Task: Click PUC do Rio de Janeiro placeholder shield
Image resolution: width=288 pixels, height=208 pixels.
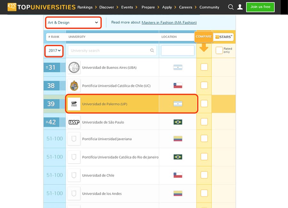Action: click(x=74, y=157)
